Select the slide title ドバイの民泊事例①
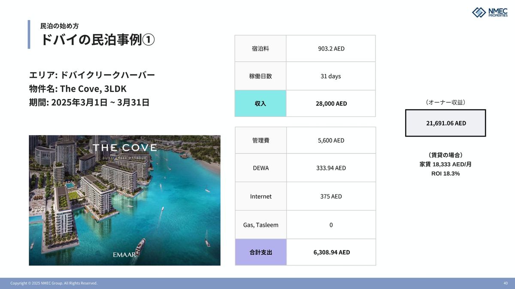 click(97, 39)
